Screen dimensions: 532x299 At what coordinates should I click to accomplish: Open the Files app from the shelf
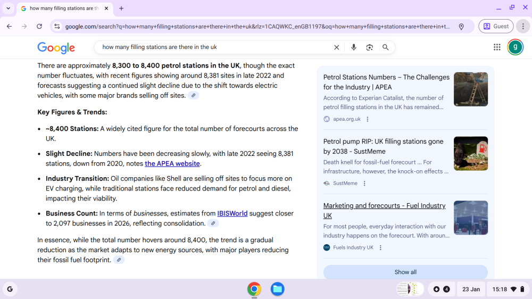coord(277,289)
